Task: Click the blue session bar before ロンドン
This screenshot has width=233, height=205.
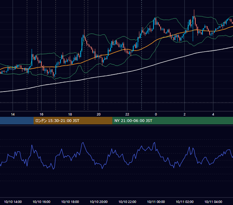Action: [17, 121]
